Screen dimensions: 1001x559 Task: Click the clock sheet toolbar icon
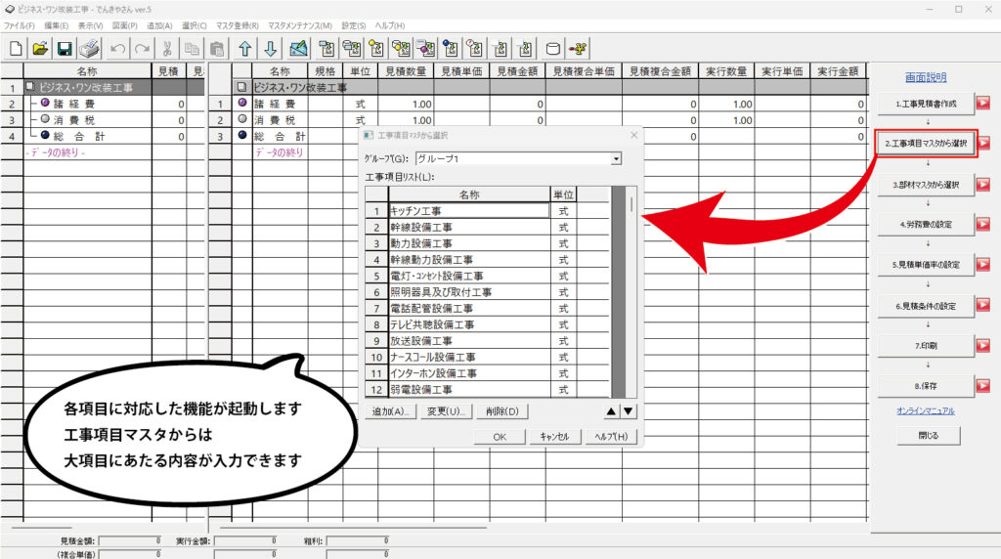tap(476, 49)
